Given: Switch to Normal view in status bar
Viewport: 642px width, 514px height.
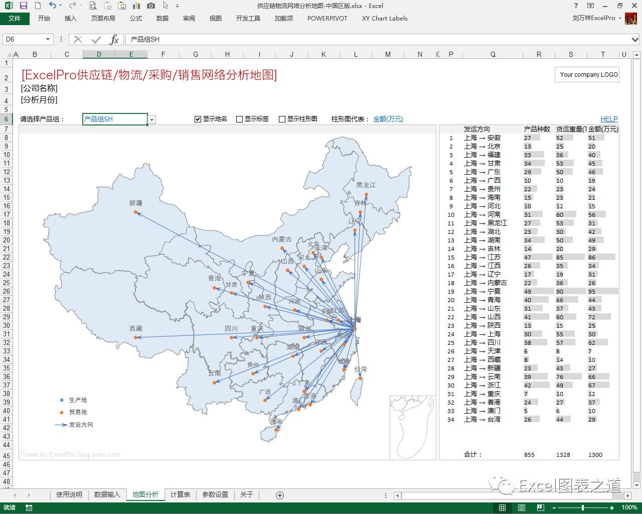Looking at the screenshot, I should (502, 508).
